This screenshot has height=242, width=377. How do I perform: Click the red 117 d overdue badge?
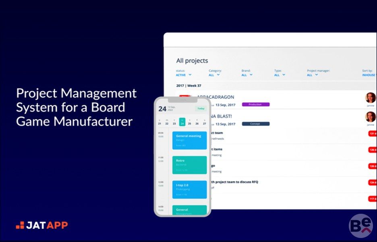click(x=373, y=199)
